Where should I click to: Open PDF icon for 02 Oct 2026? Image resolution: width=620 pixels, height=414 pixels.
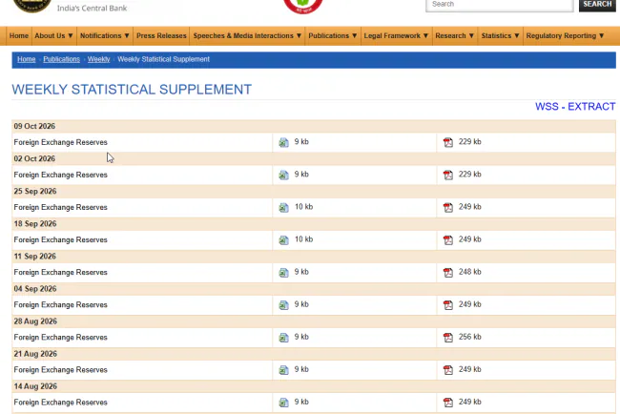click(x=448, y=175)
